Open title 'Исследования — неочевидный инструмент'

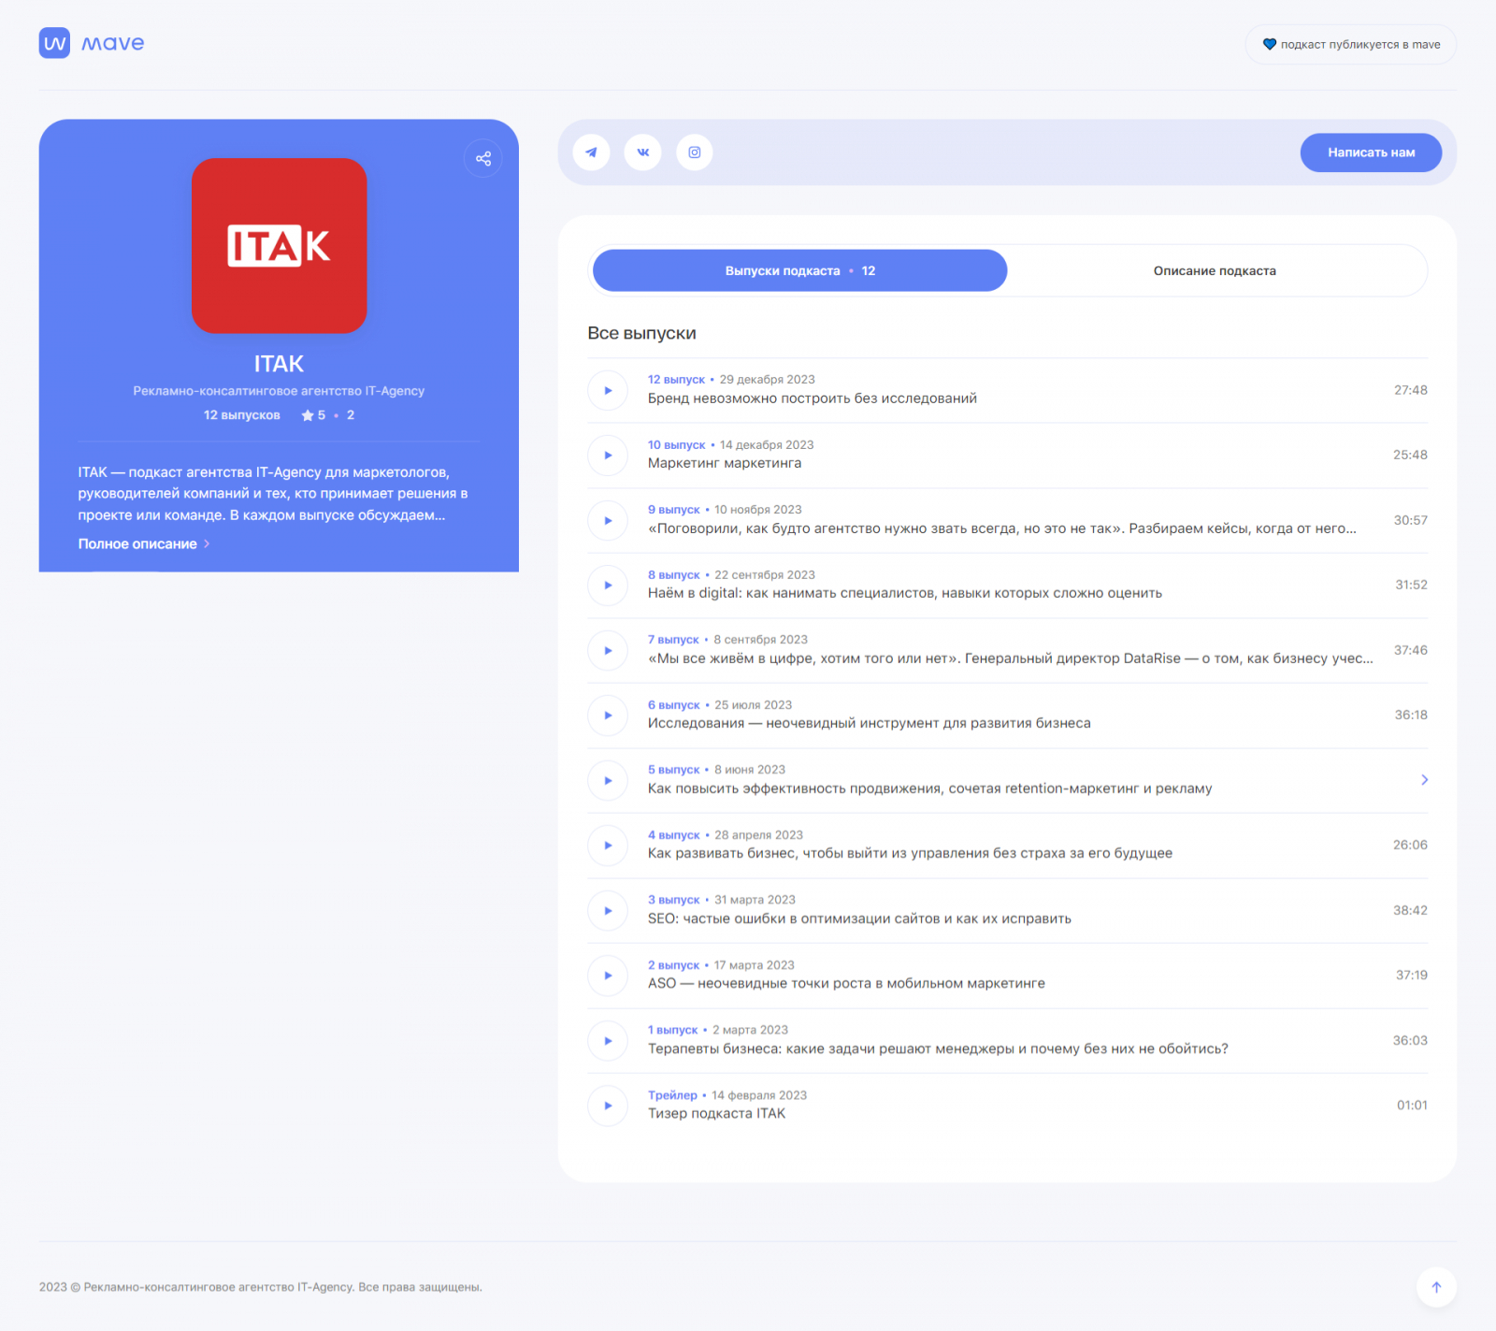869,723
